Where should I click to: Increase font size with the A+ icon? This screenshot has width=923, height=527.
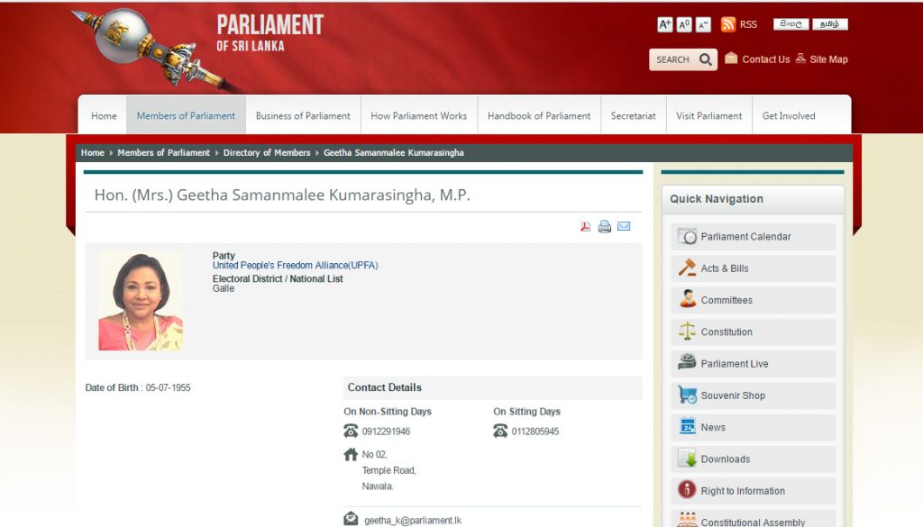pyautogui.click(x=664, y=24)
